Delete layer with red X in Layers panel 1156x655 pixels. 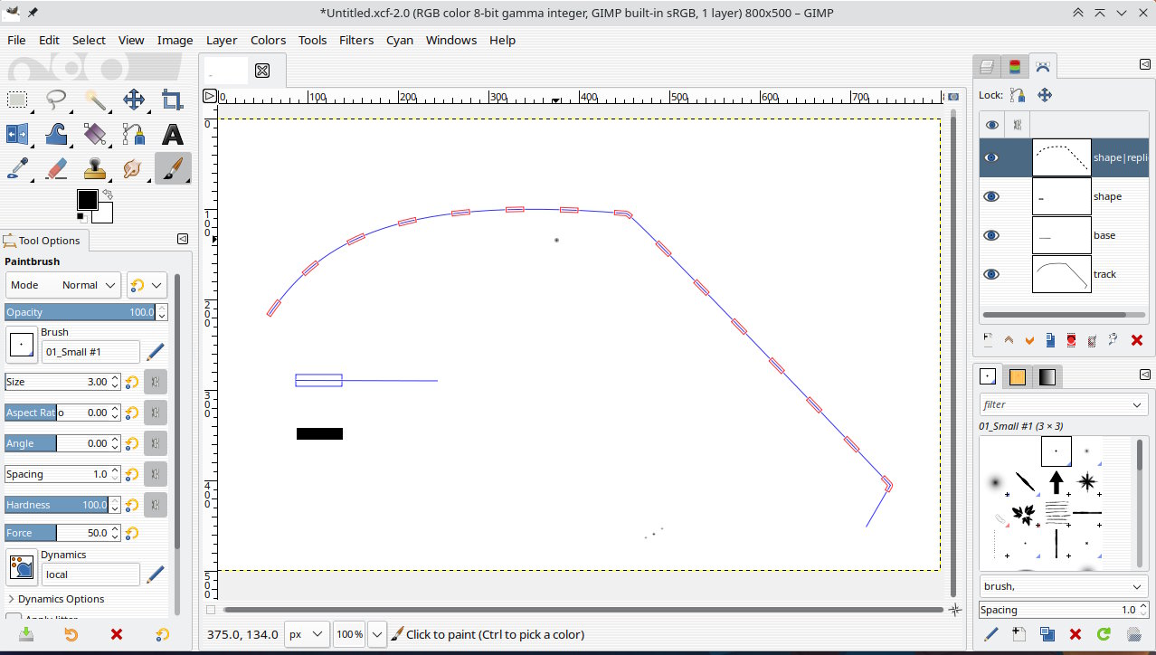tap(1137, 340)
